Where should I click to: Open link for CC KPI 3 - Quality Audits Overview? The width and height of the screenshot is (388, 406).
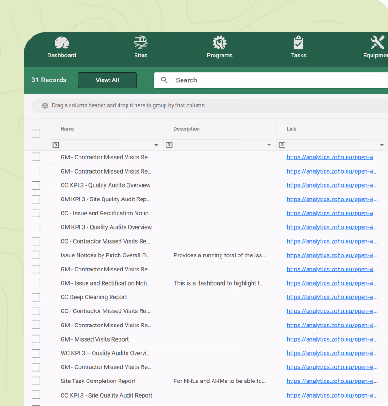332,185
